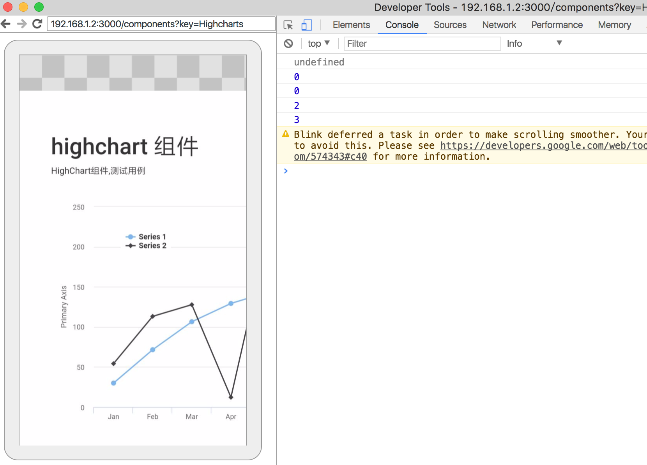Open the Info log level dropdown

[534, 44]
